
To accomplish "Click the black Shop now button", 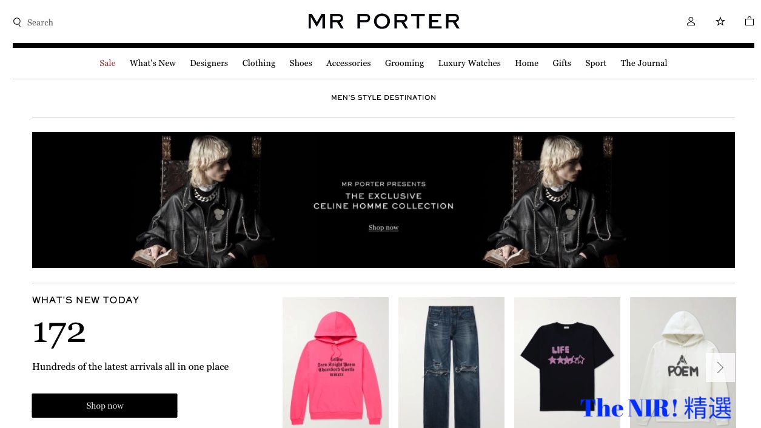I will point(104,406).
